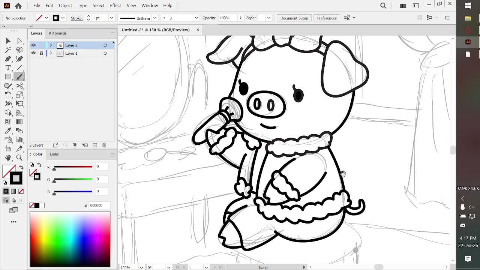Select the Selection tool arrow
This screenshot has width=480, height=270.
click(x=8, y=41)
